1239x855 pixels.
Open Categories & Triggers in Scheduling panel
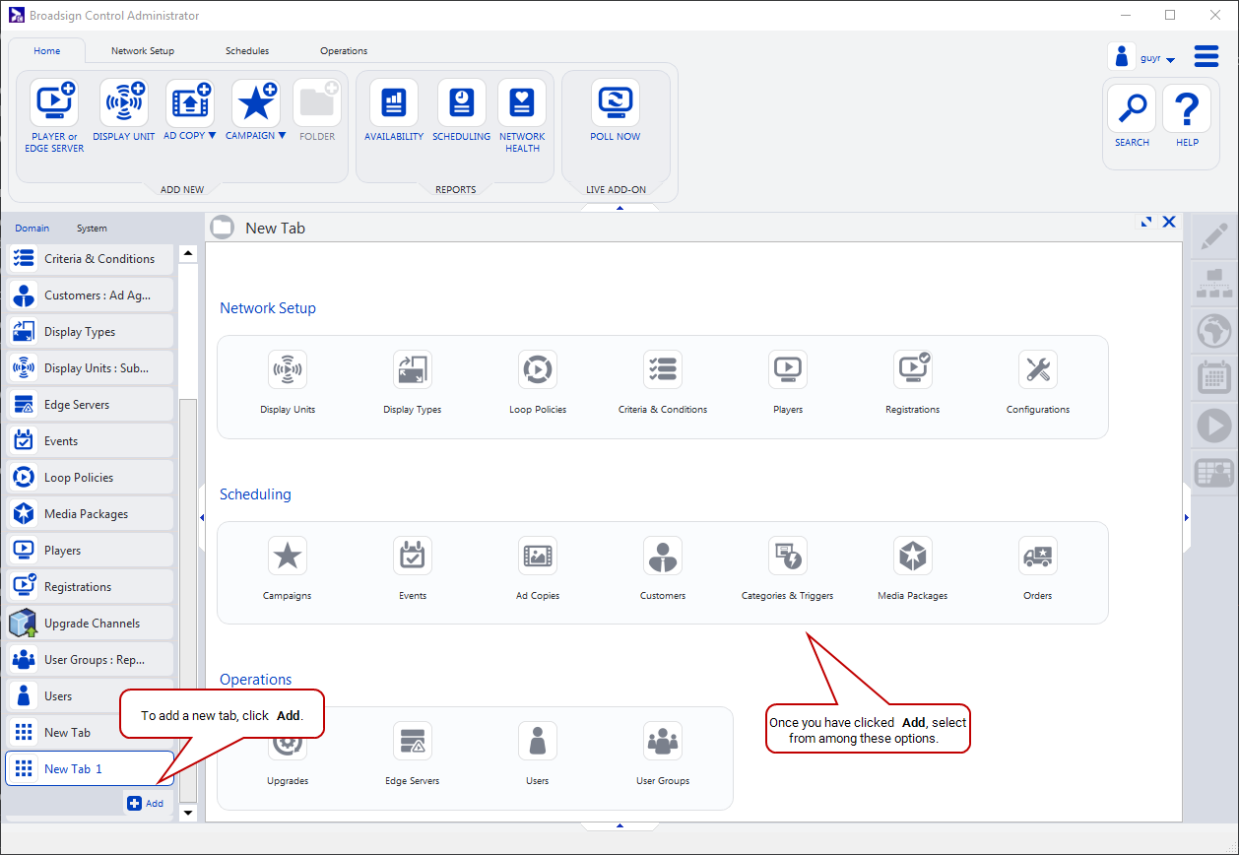click(788, 569)
